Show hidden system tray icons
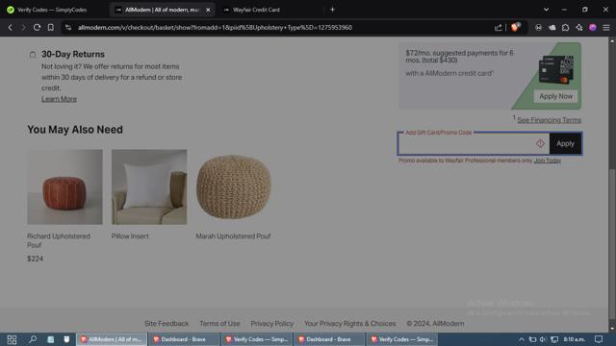Viewport: 616px width, 346px height. point(522,339)
